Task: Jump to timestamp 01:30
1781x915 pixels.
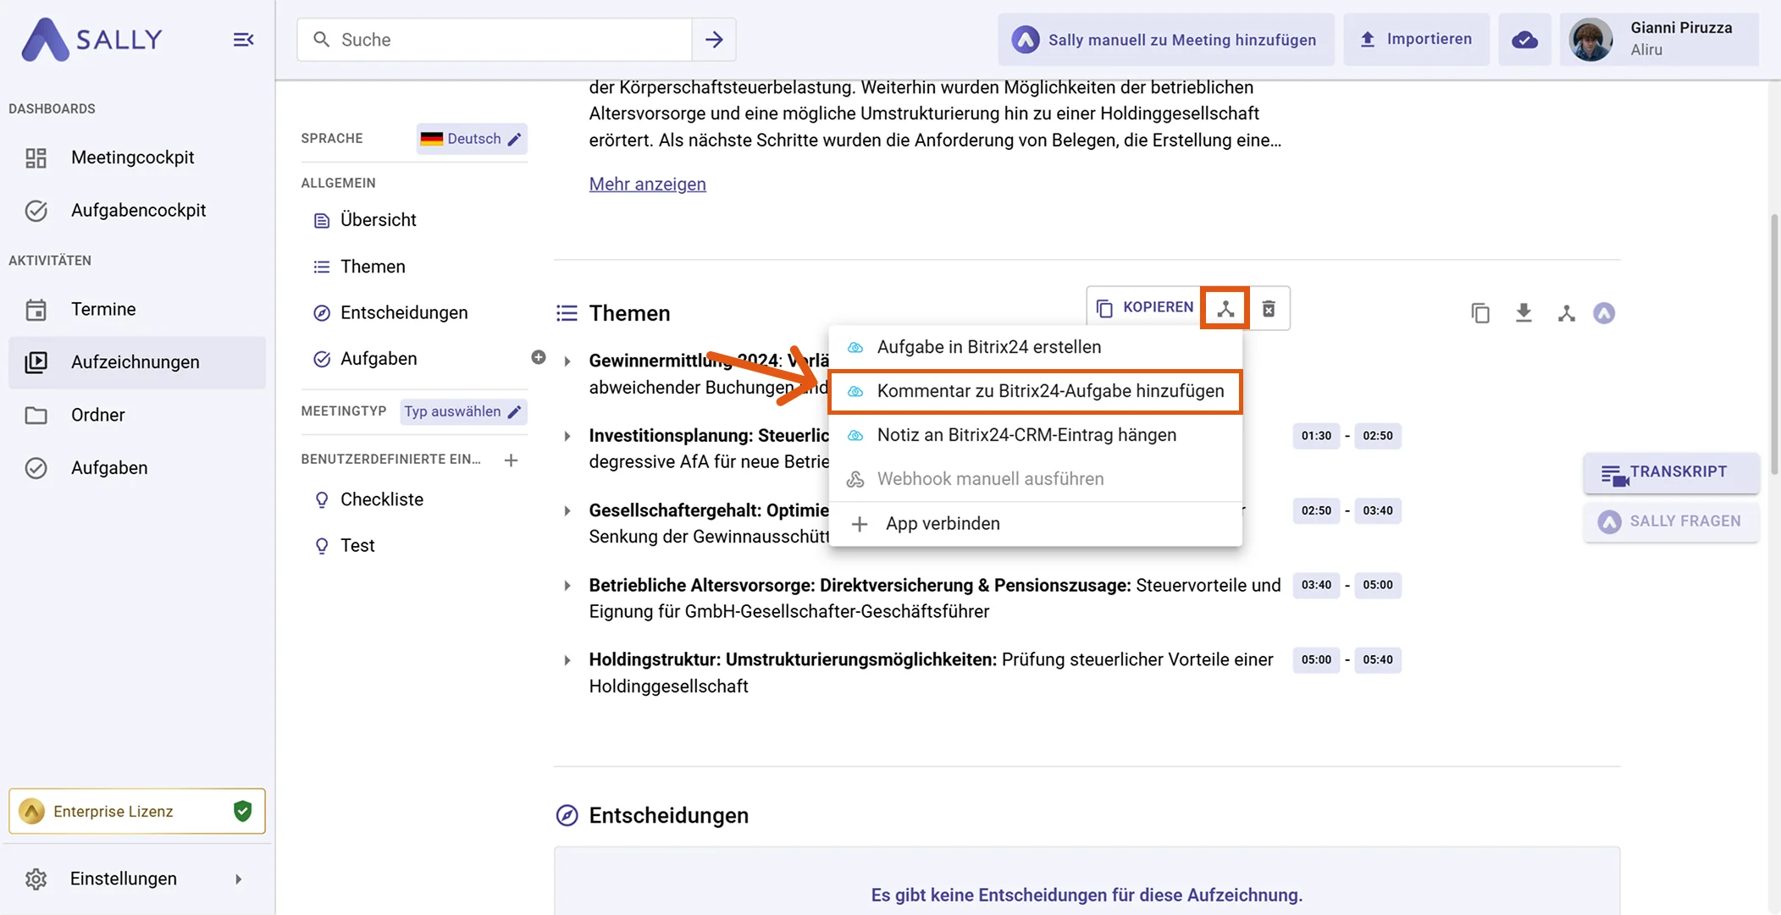Action: (1316, 436)
